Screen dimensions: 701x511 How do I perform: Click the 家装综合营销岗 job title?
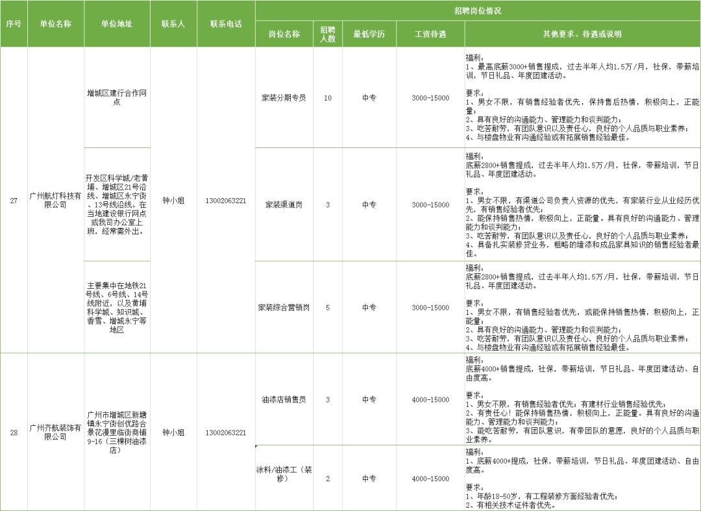(284, 306)
